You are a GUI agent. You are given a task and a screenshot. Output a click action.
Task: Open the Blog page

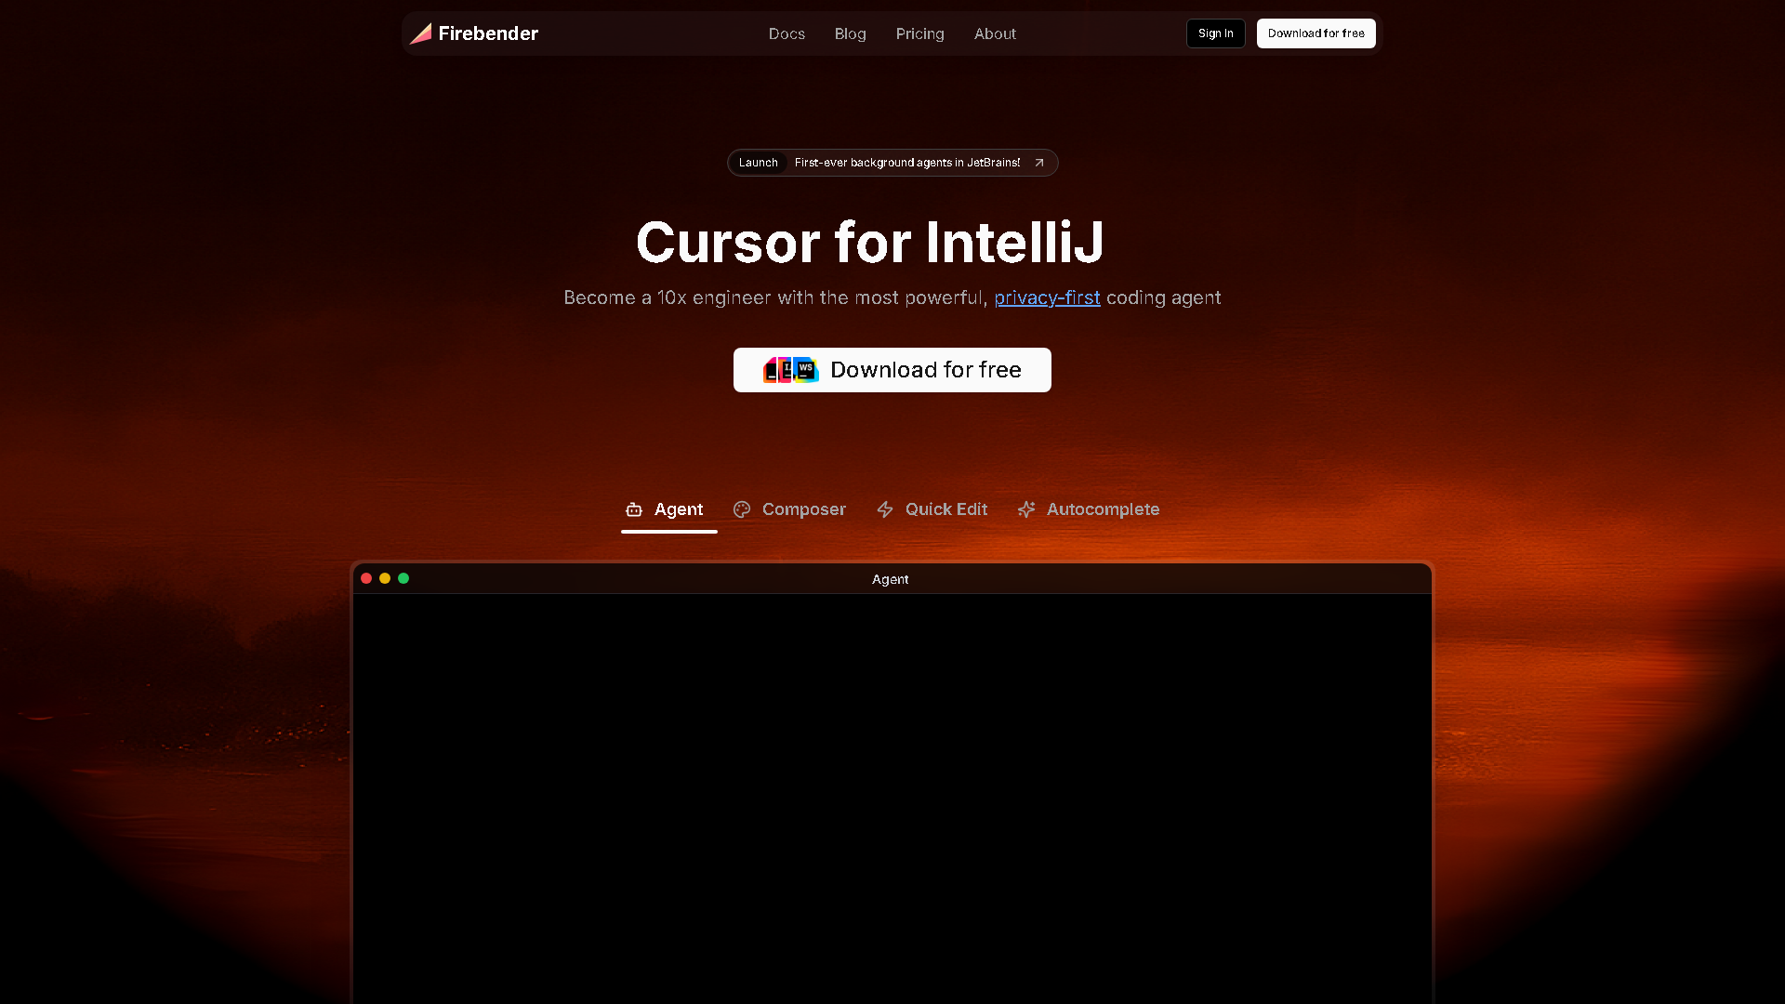pos(850,33)
